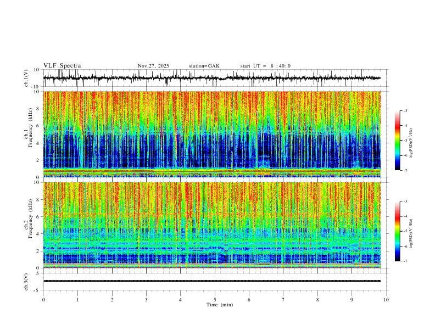Click the time axis tick label 6

point(249,300)
